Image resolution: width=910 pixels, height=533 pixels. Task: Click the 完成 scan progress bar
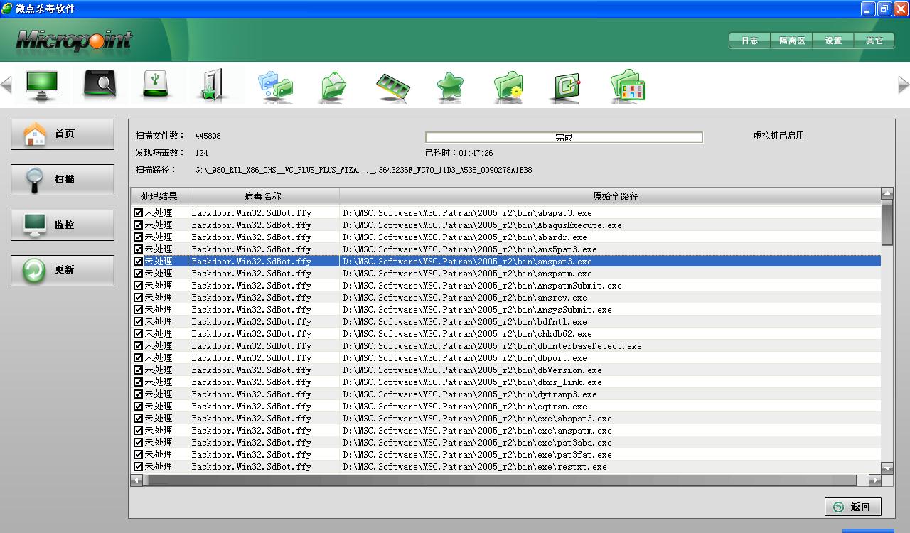(564, 137)
